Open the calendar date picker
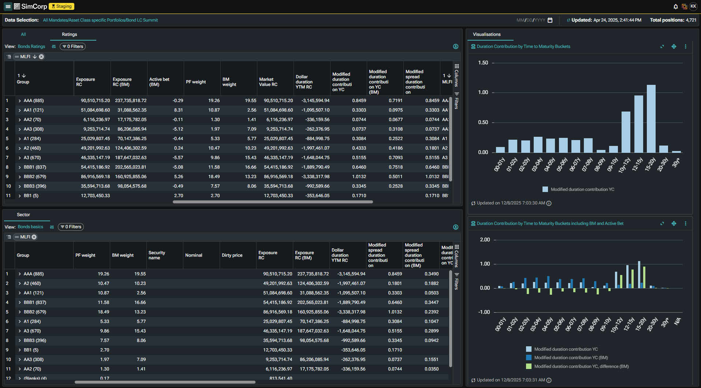The width and height of the screenshot is (701, 388). pyautogui.click(x=550, y=20)
